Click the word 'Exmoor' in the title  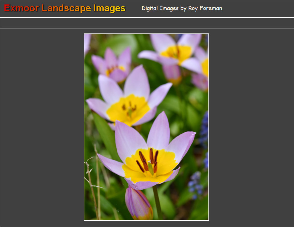pyautogui.click(x=21, y=8)
